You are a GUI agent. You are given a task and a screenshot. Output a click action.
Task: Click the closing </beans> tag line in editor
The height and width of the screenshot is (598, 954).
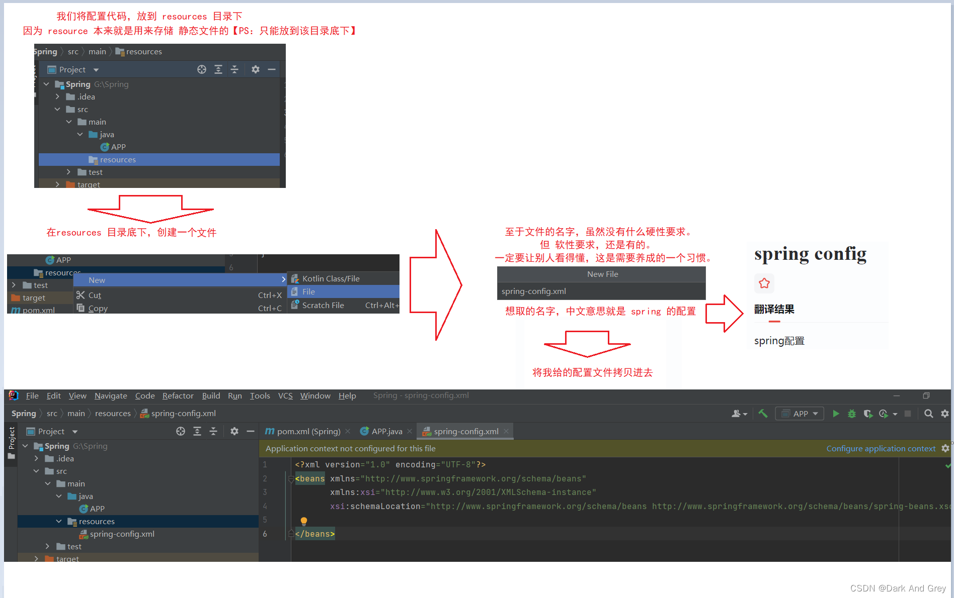coord(315,534)
